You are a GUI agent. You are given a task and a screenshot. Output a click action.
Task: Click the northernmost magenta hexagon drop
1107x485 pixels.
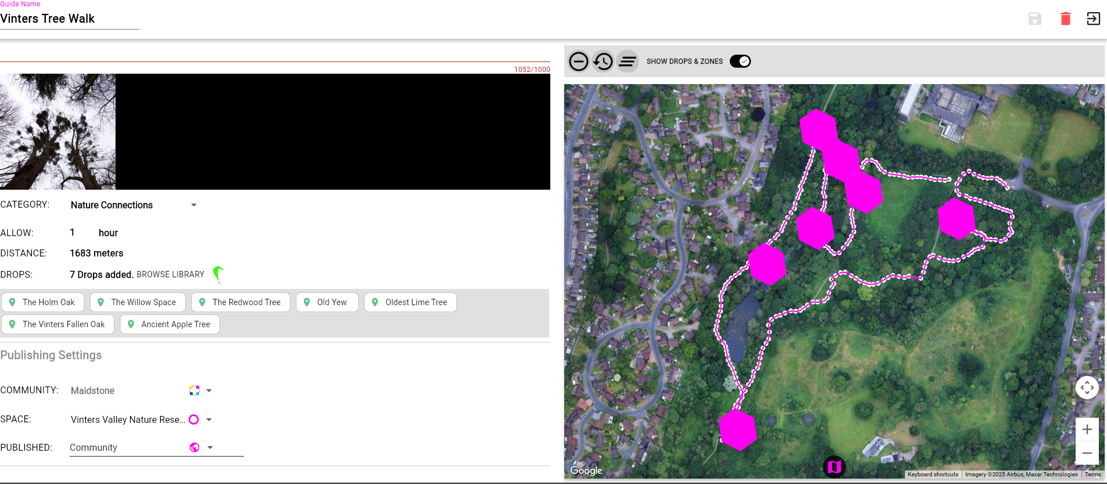point(819,129)
